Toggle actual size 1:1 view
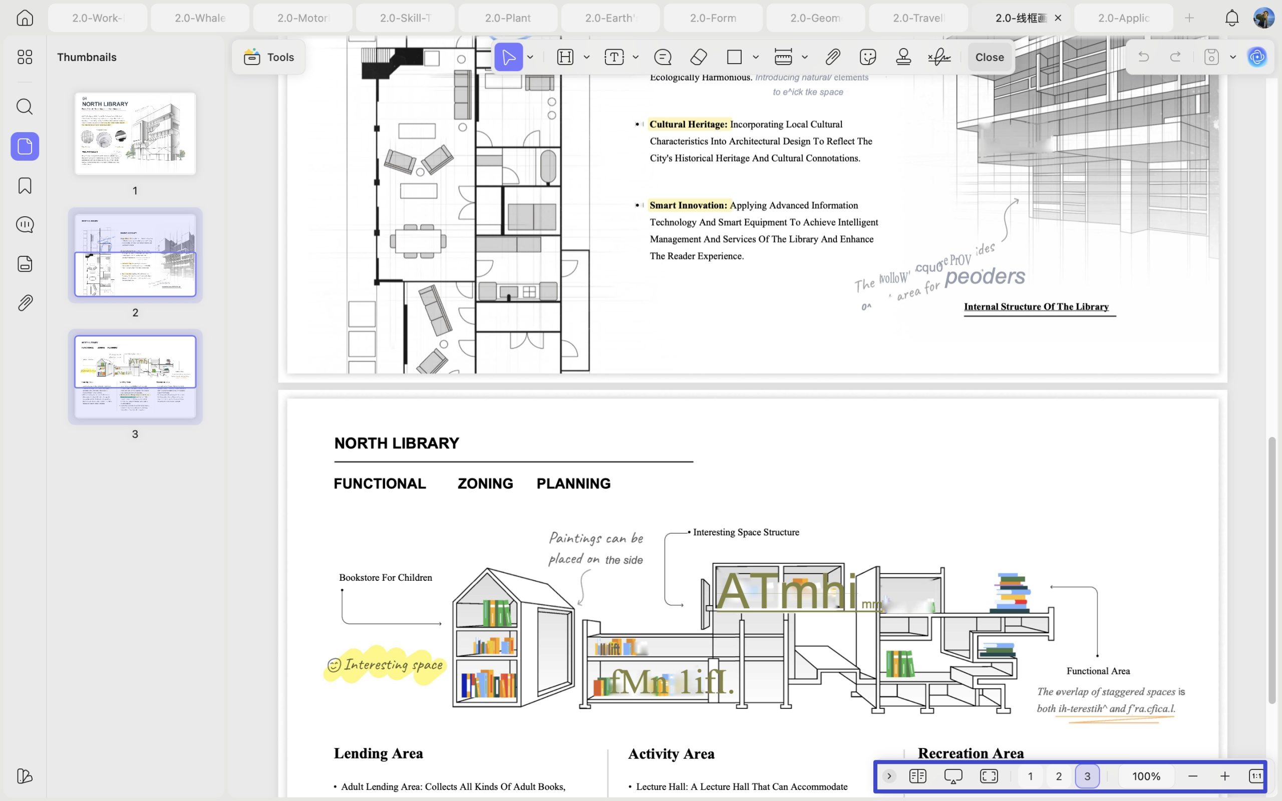Viewport: 1282px width, 801px height. [1256, 776]
